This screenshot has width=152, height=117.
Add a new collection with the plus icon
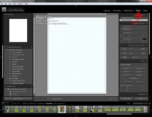pos(31,86)
